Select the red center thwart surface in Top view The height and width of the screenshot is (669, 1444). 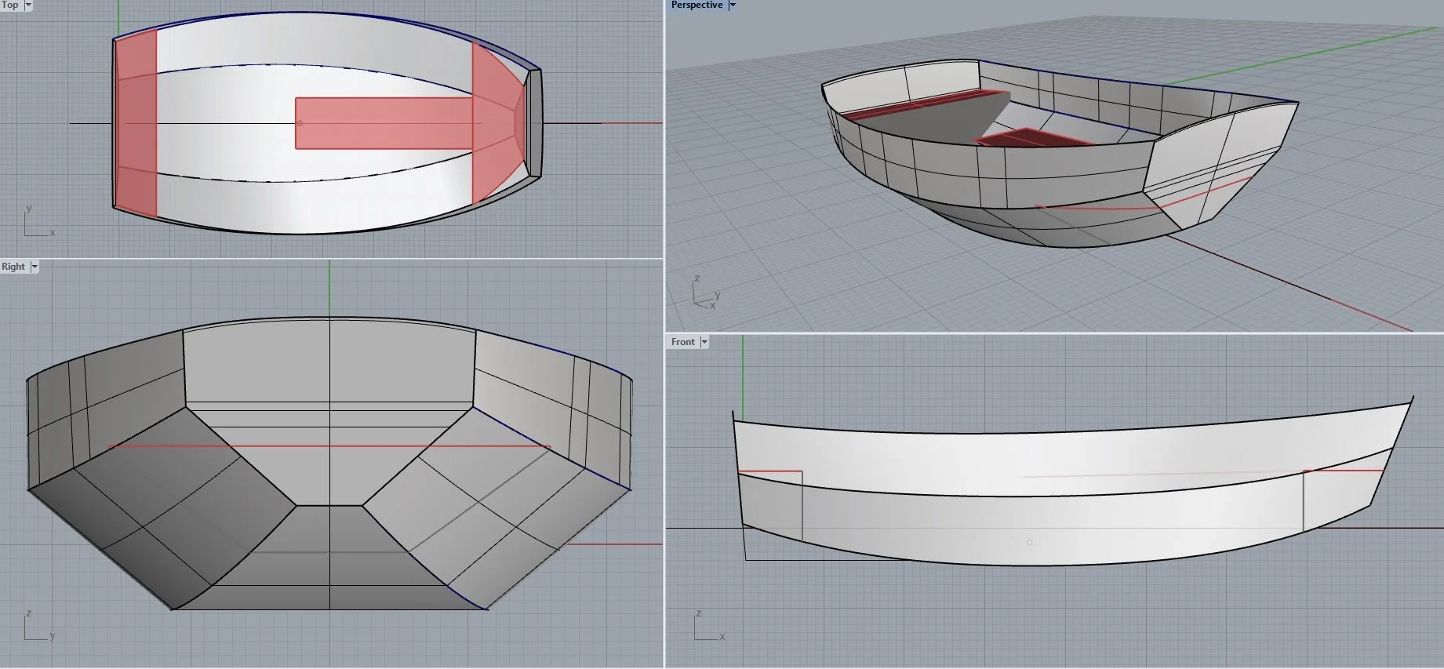tap(384, 123)
